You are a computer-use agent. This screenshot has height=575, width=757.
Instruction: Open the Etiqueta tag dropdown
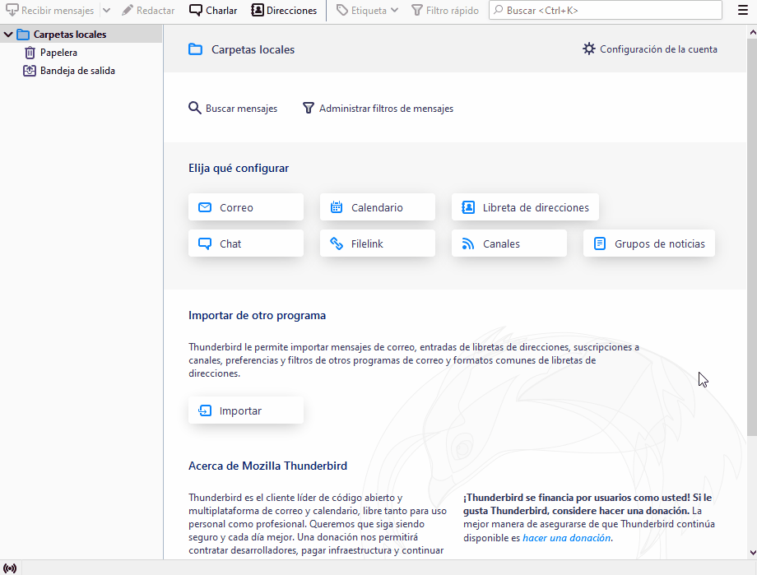[x=368, y=10]
